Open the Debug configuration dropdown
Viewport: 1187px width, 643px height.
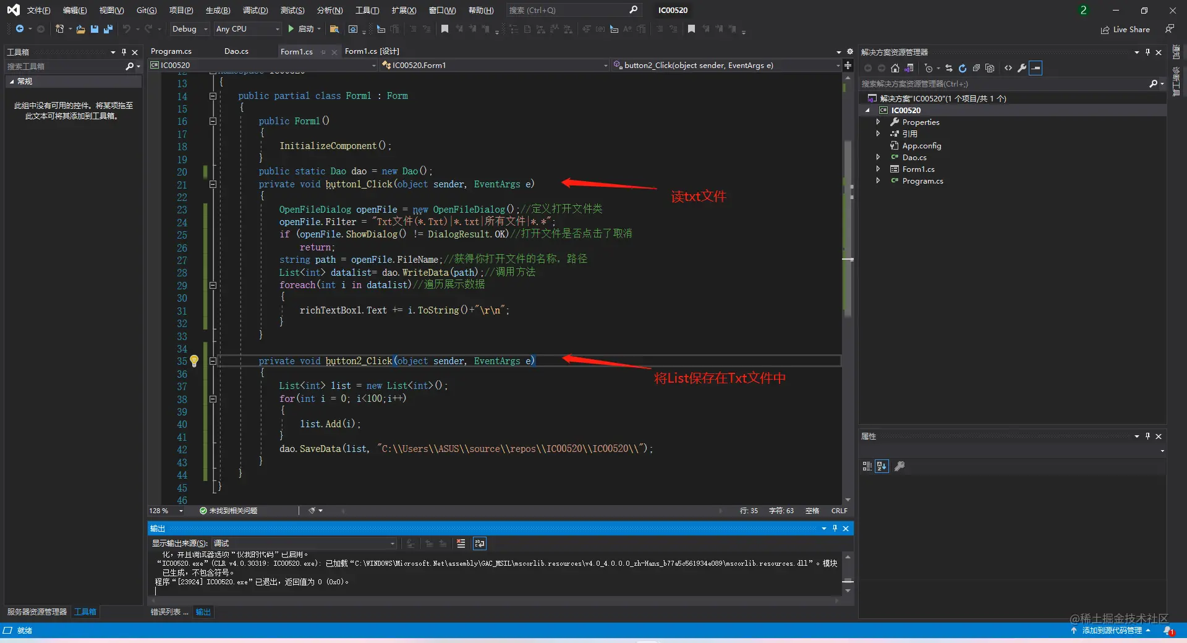pos(189,29)
